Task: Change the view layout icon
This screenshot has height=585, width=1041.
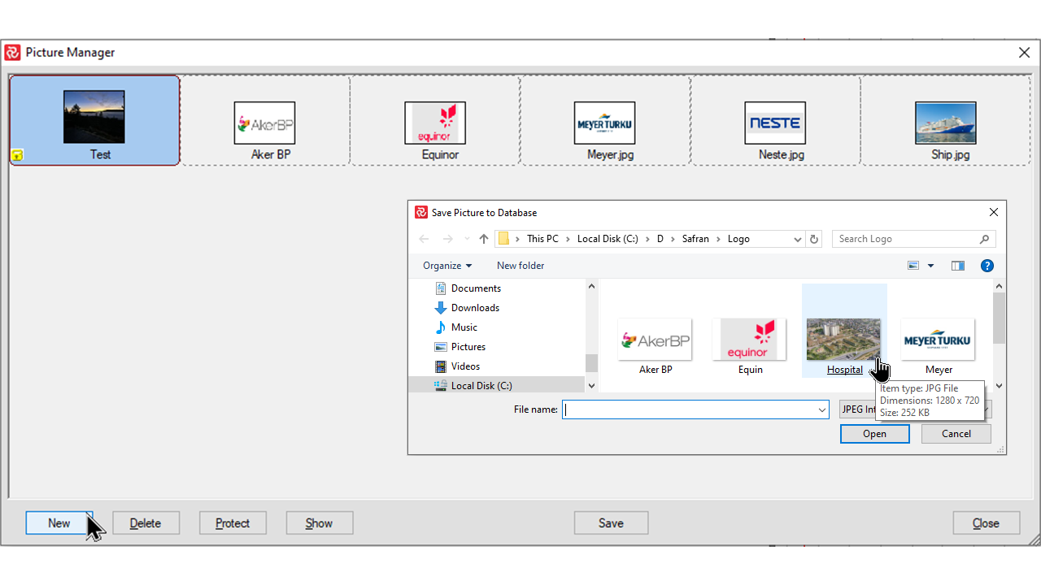Action: [x=913, y=266]
